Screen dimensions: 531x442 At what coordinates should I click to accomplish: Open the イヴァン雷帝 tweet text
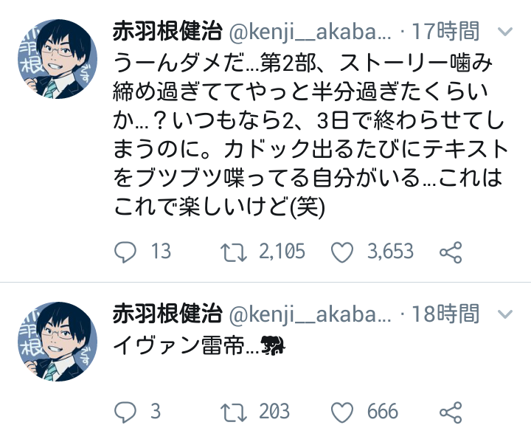[186, 345]
